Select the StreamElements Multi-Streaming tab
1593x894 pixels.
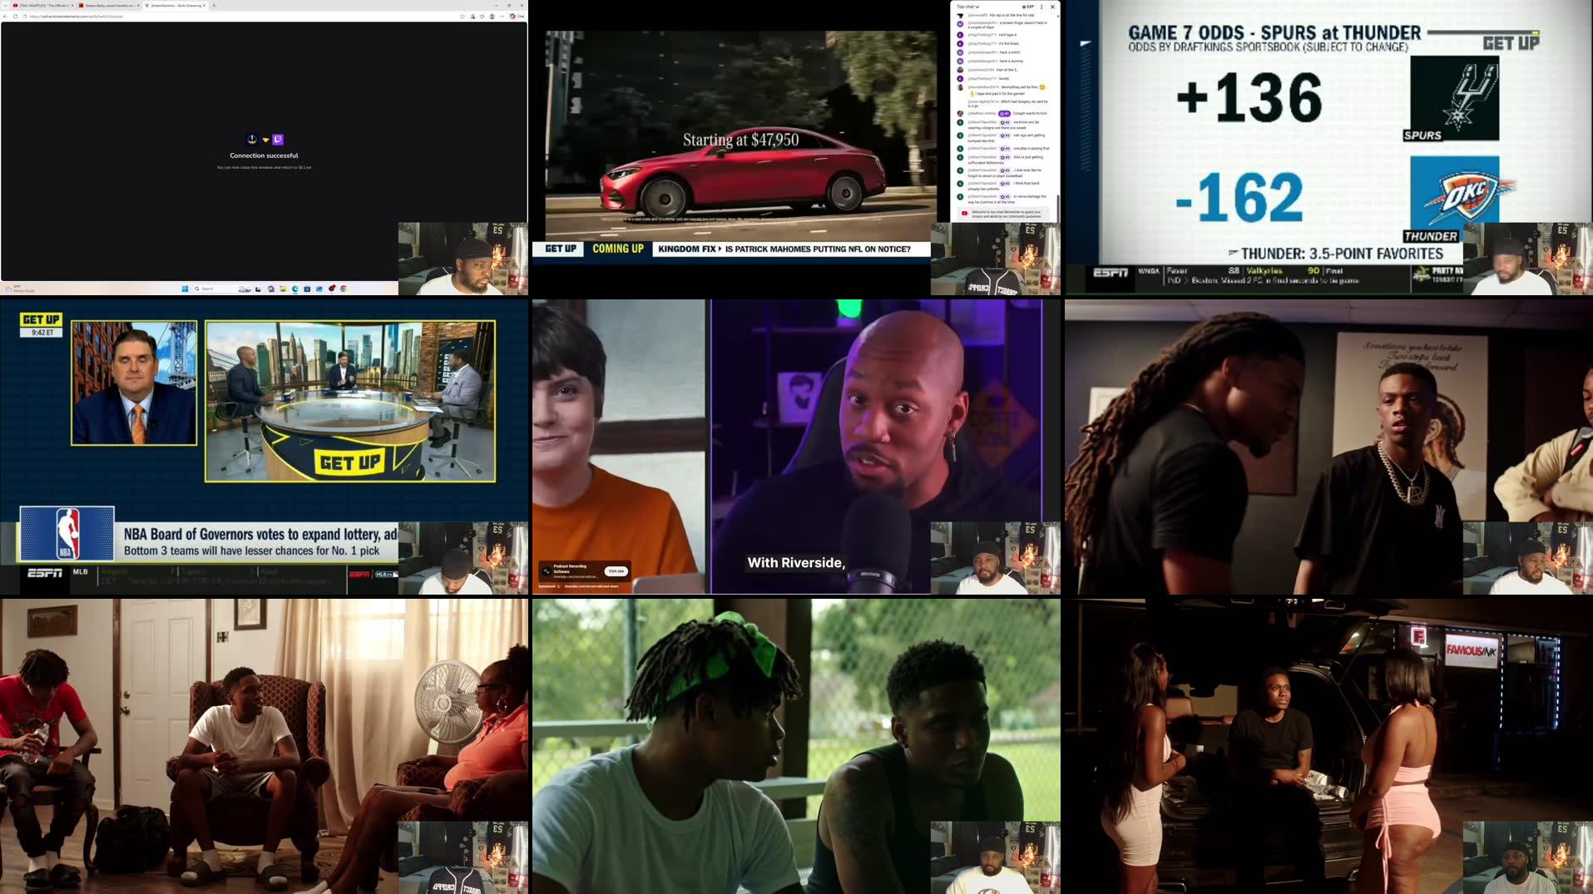coord(175,6)
